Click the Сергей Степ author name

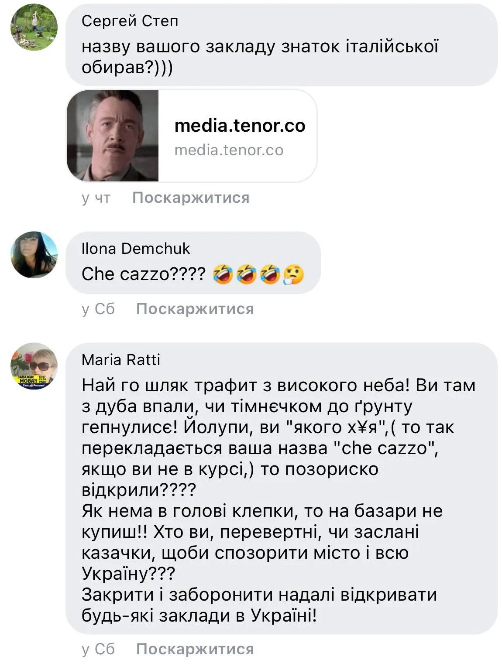[x=130, y=21]
